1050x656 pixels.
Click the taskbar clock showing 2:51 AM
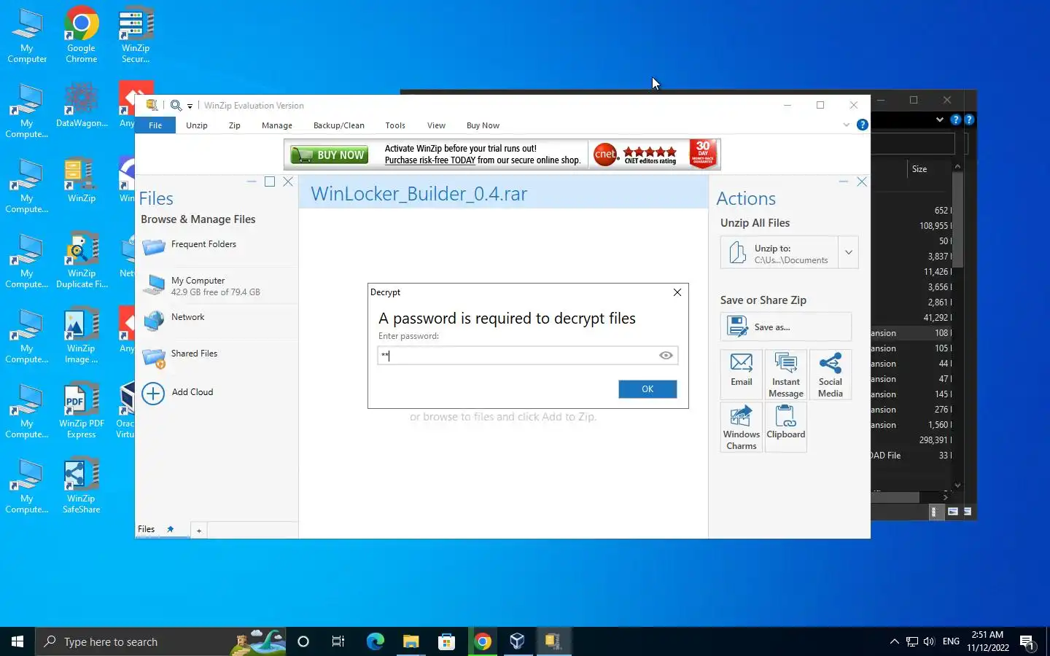(988, 641)
